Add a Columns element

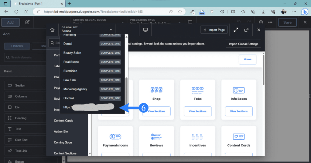(x=25, y=96)
